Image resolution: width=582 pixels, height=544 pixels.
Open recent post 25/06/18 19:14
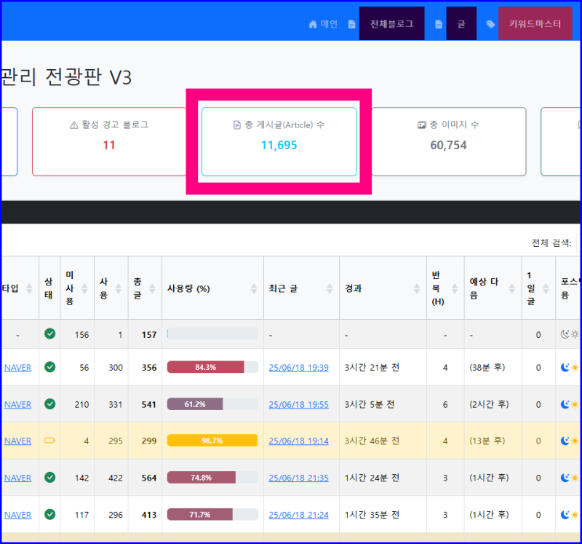298,441
